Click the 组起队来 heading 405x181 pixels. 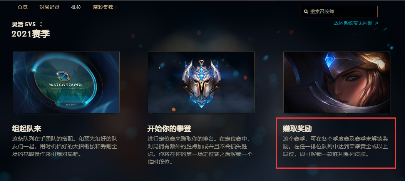[27, 129]
